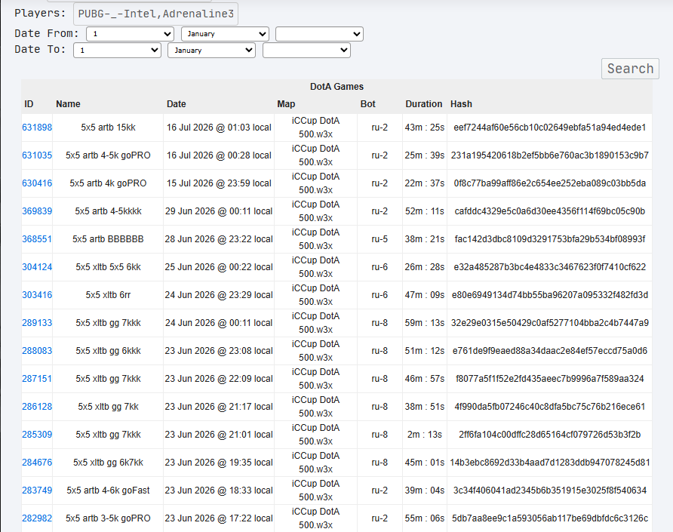Click the DotA Games table title
The width and height of the screenshot is (673, 532).
coord(336,87)
